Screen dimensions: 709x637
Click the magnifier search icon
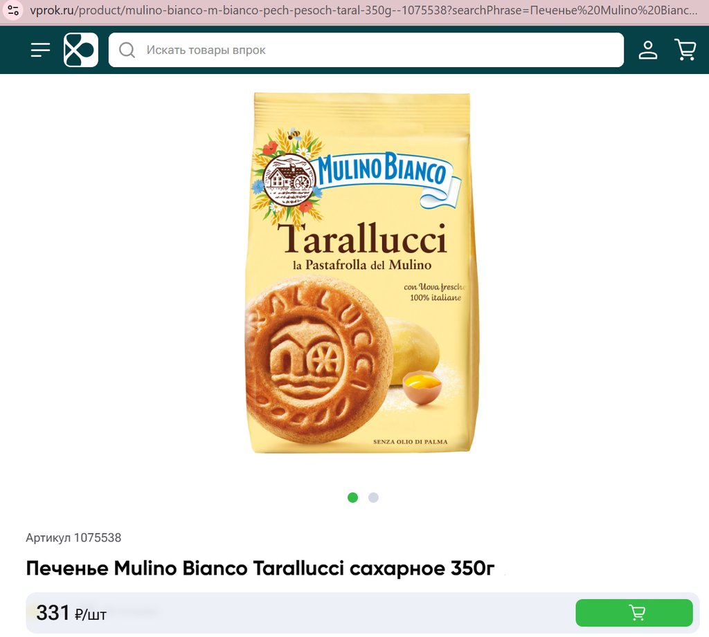(127, 50)
